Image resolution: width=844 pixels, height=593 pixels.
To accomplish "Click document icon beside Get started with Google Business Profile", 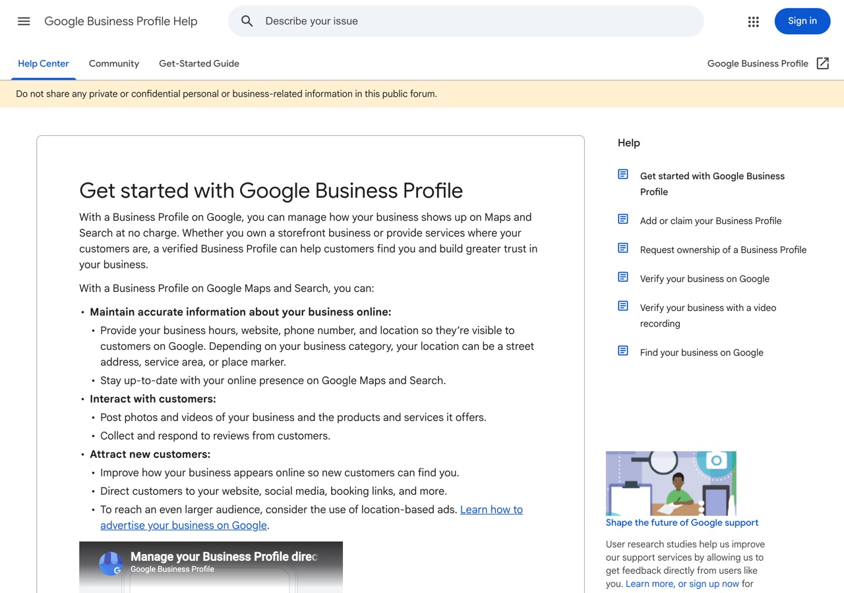I will click(623, 174).
